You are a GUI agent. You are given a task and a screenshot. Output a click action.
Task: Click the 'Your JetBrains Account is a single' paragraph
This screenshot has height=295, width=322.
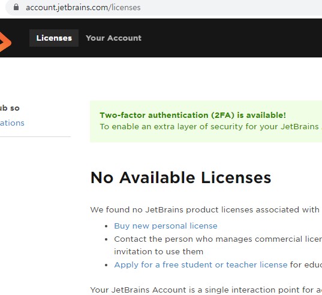coord(206,290)
